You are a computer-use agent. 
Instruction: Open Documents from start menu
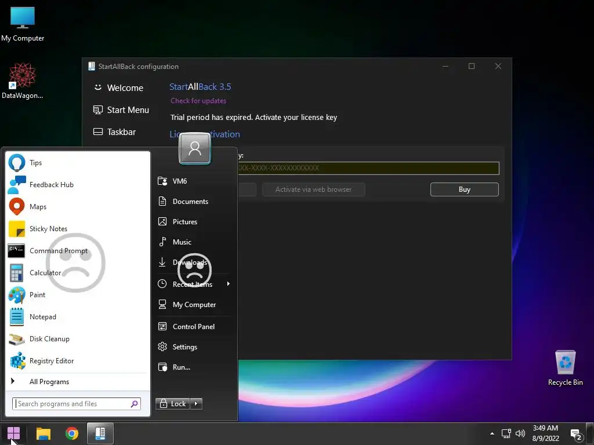194,201
